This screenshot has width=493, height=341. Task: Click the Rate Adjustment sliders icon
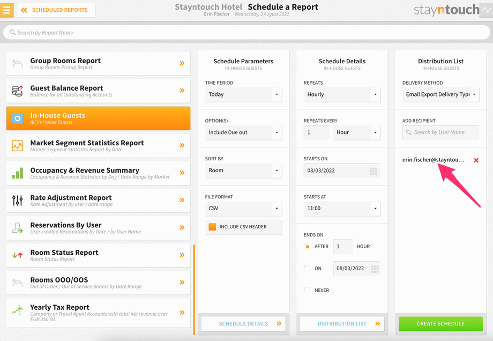click(x=18, y=201)
